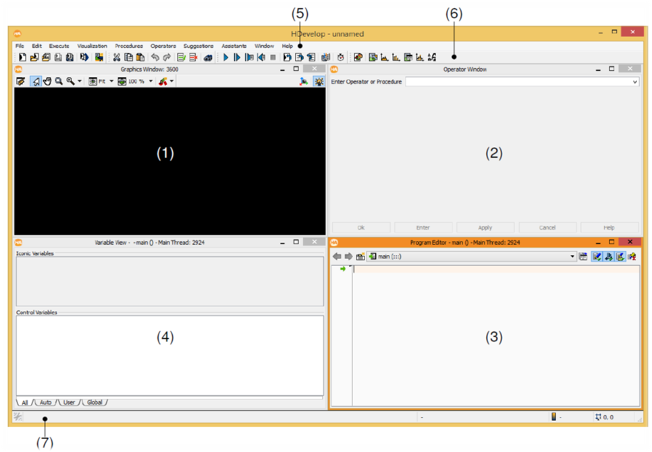Image resolution: width=652 pixels, height=452 pixels.
Task: Expand the Operator Window combo box arrow
Action: click(x=635, y=82)
